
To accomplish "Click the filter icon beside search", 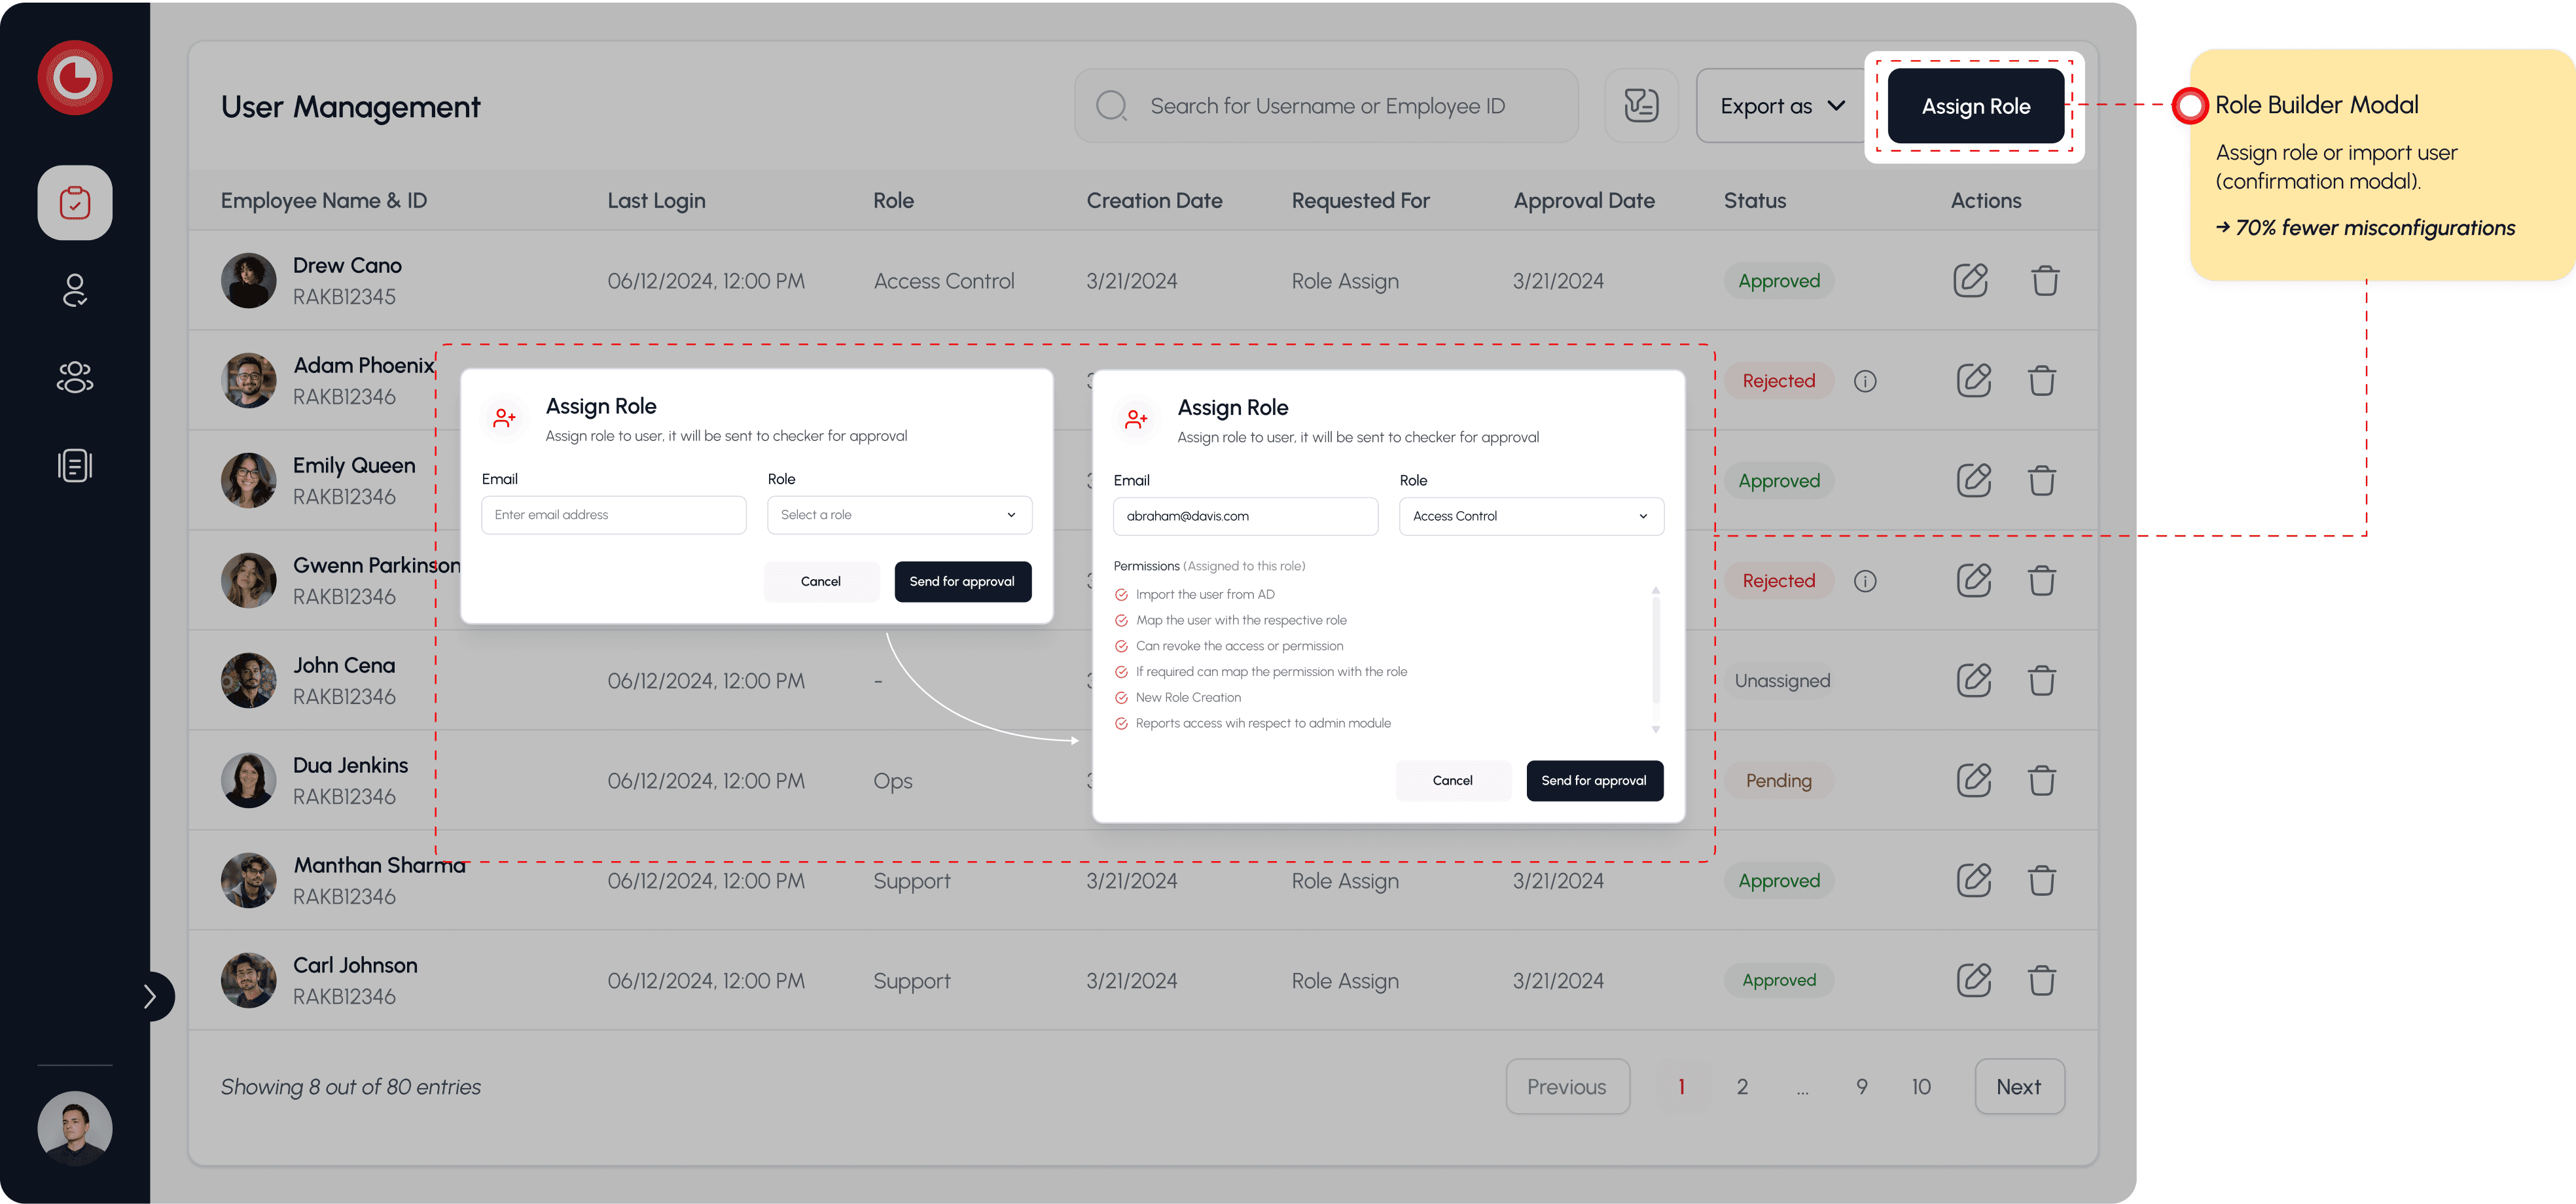I will pos(1641,105).
